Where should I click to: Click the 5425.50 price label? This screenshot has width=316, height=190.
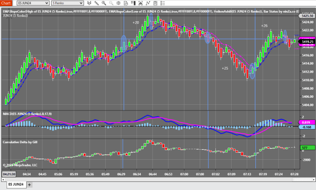point(307,16)
